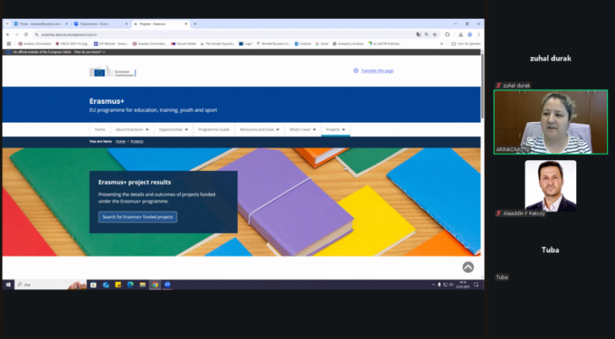This screenshot has height=339, width=615.
Task: Click Search for Erasmus+ funded projects button
Action: click(x=138, y=217)
